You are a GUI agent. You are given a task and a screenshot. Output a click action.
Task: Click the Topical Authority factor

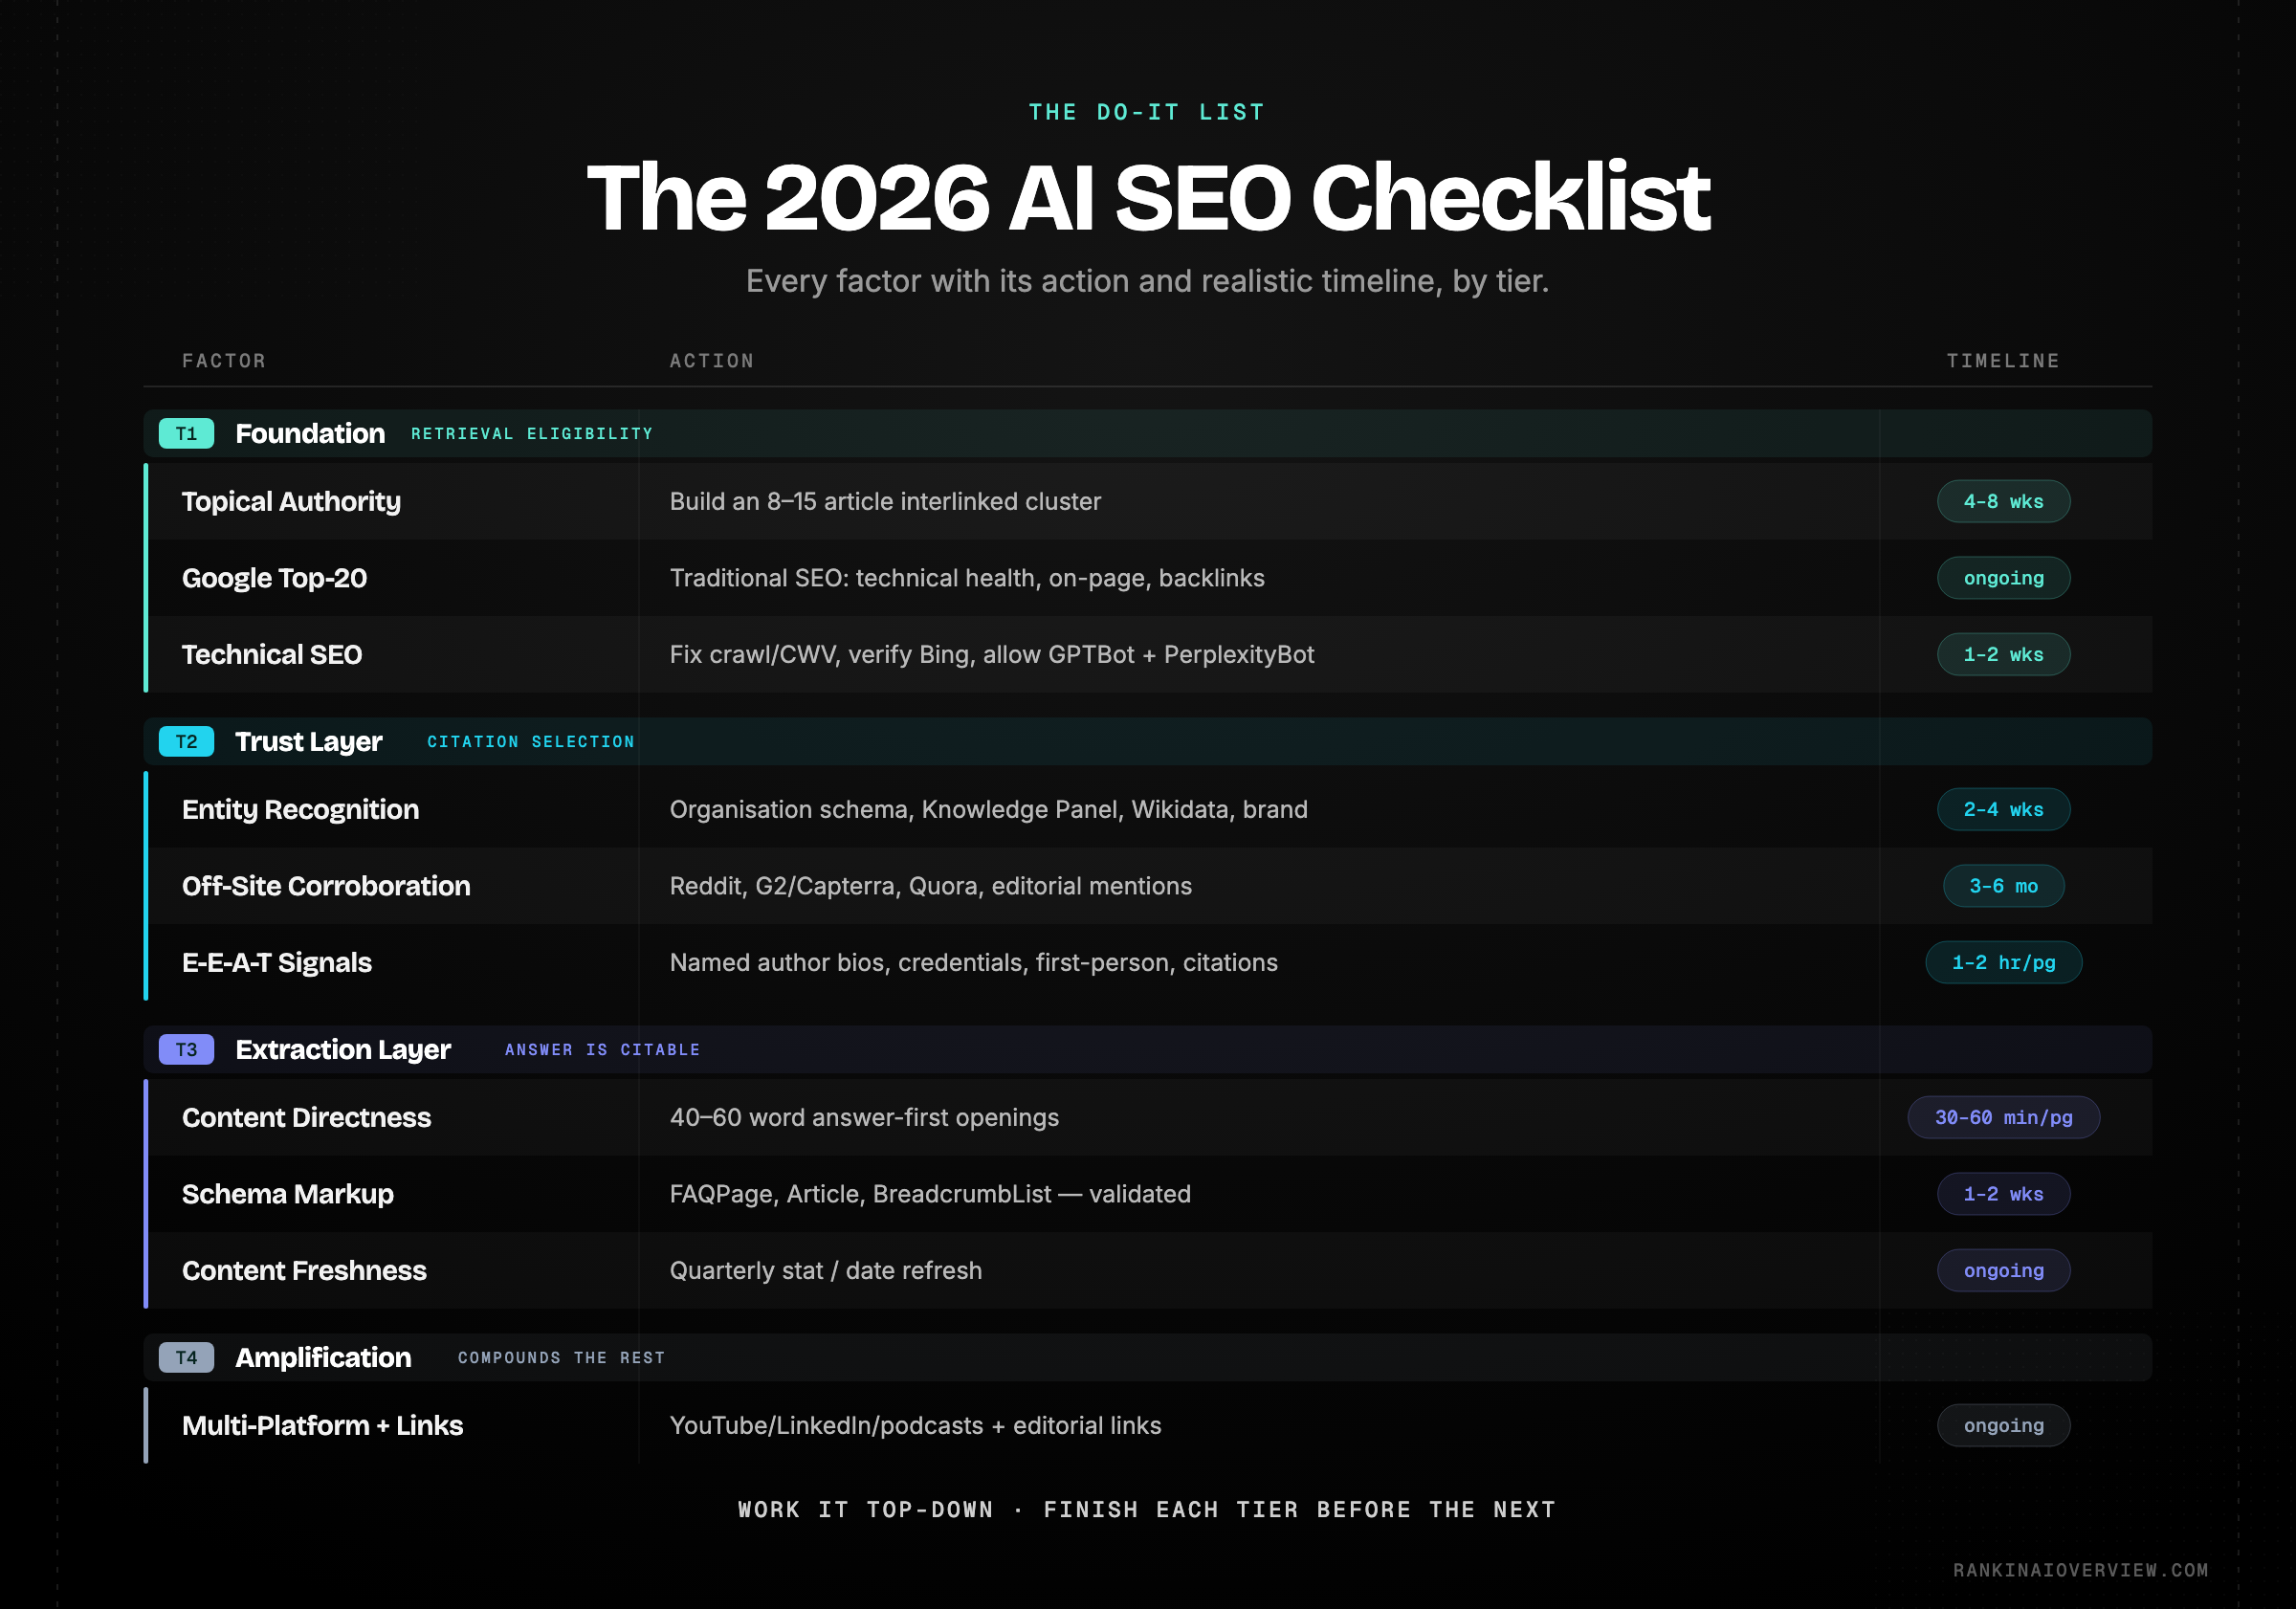point(291,501)
